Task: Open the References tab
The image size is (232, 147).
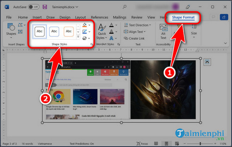Action: (99, 17)
